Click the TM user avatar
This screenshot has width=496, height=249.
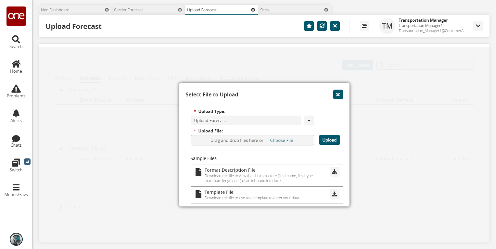point(387,26)
